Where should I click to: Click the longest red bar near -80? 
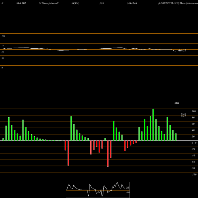pos(108,154)
